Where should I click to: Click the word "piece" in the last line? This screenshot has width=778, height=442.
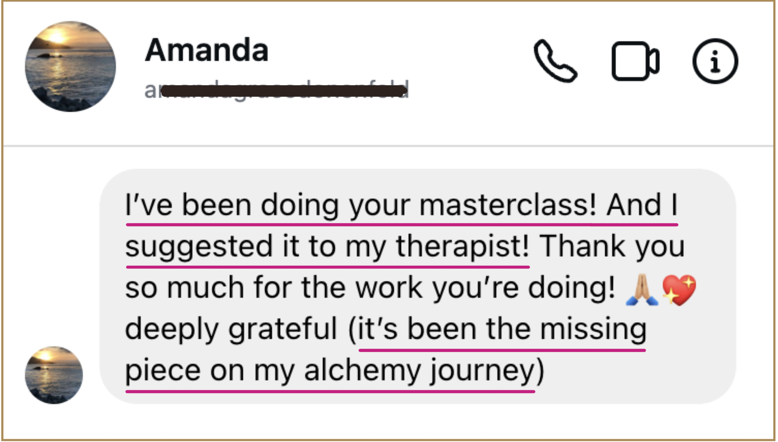pos(163,370)
